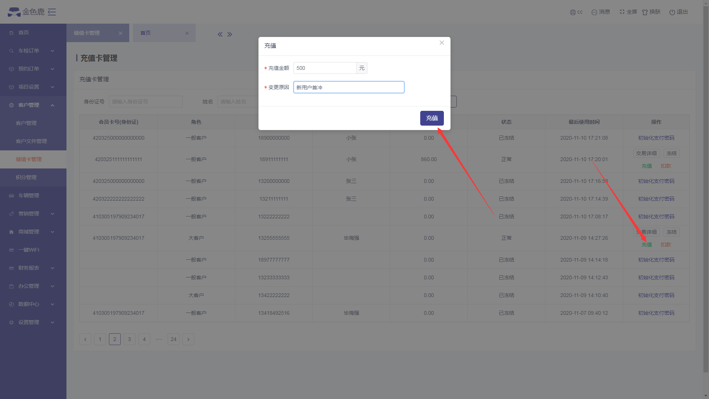The image size is (709, 399).
Task: Click 初始化支付密码 for phone 13233333333
Action: pyautogui.click(x=656, y=277)
